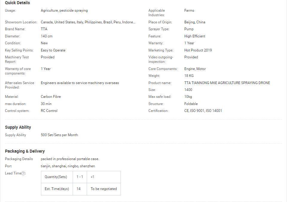Click the Supply Ability section heading
This screenshot has width=287, height=202.
(x=18, y=127)
